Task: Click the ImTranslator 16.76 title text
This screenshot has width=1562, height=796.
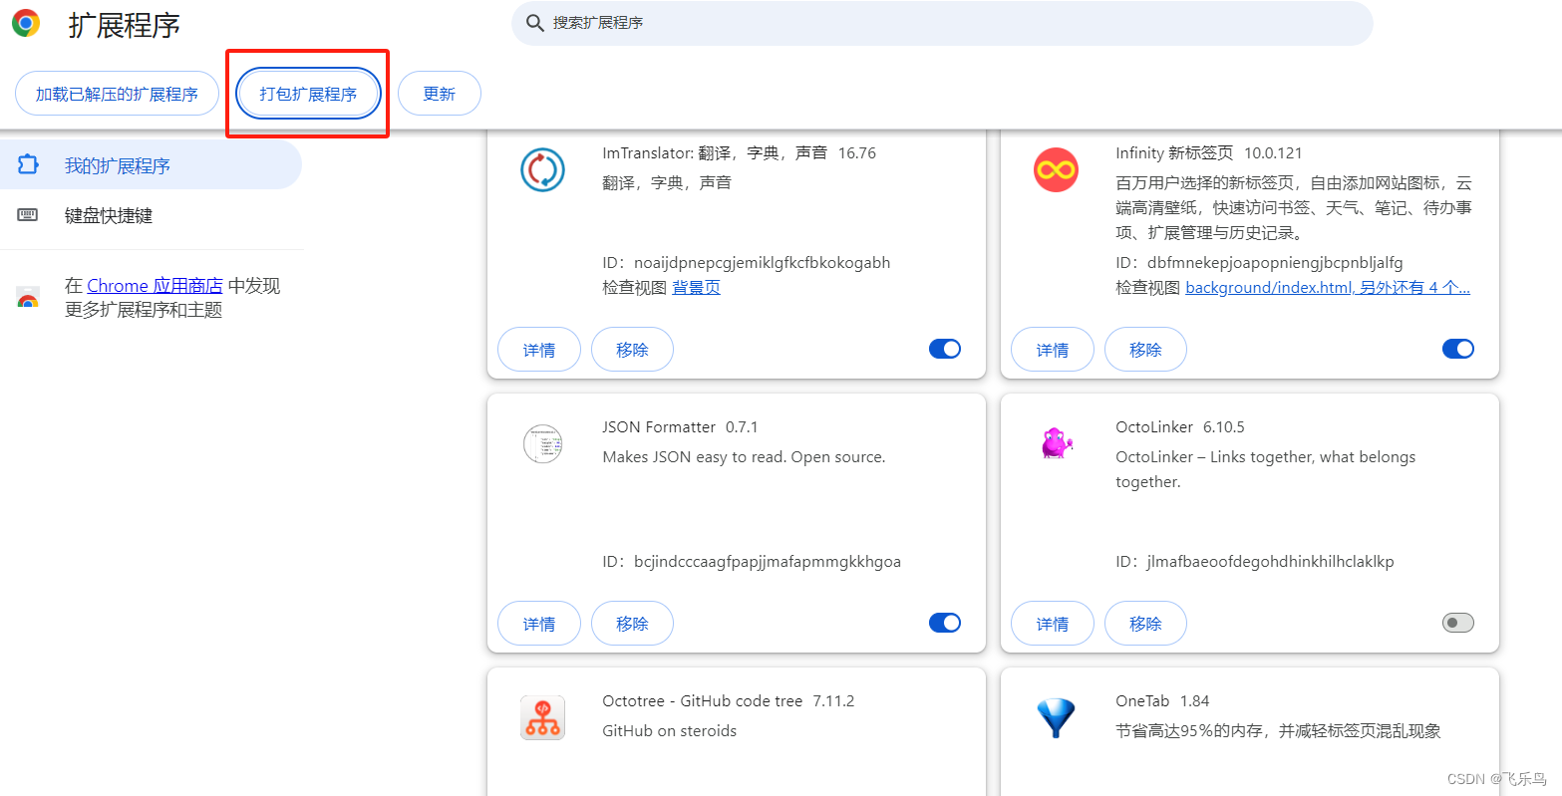Action: tap(739, 153)
